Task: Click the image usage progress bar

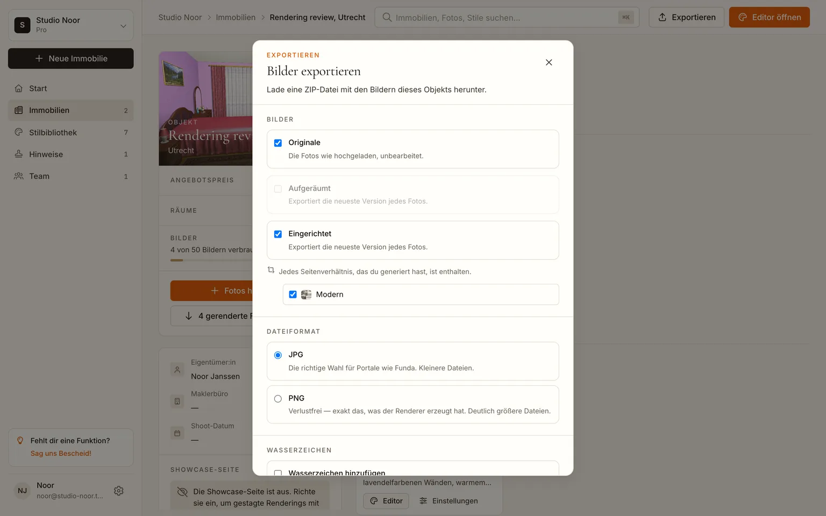Action: pyautogui.click(x=211, y=260)
